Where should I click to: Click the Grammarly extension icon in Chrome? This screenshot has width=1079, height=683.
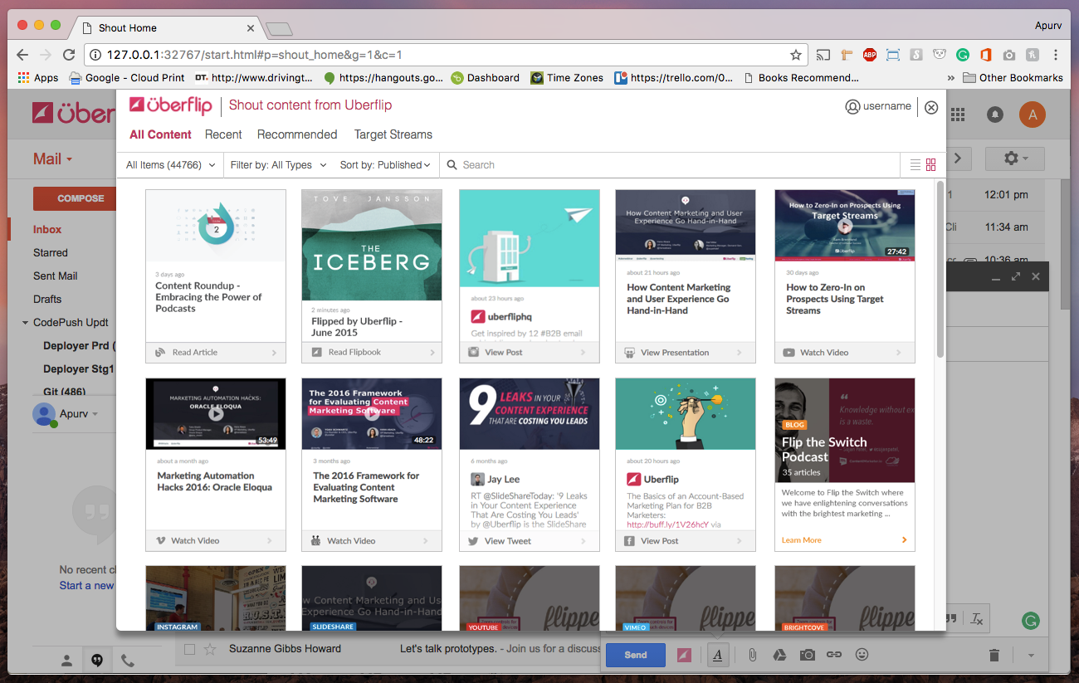point(962,55)
